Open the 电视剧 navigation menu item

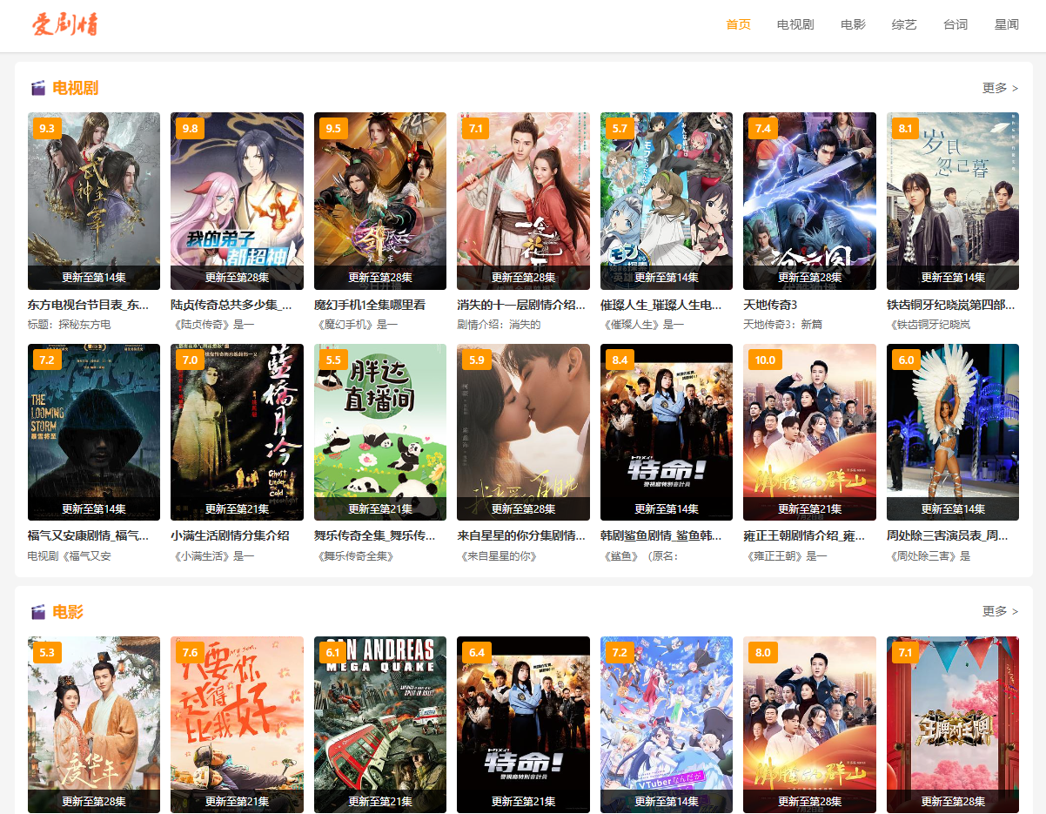coord(795,24)
